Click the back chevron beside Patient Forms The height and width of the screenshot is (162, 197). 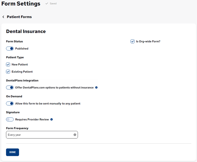(3, 17)
